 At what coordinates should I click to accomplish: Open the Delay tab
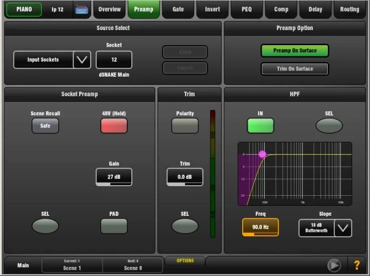[315, 10]
